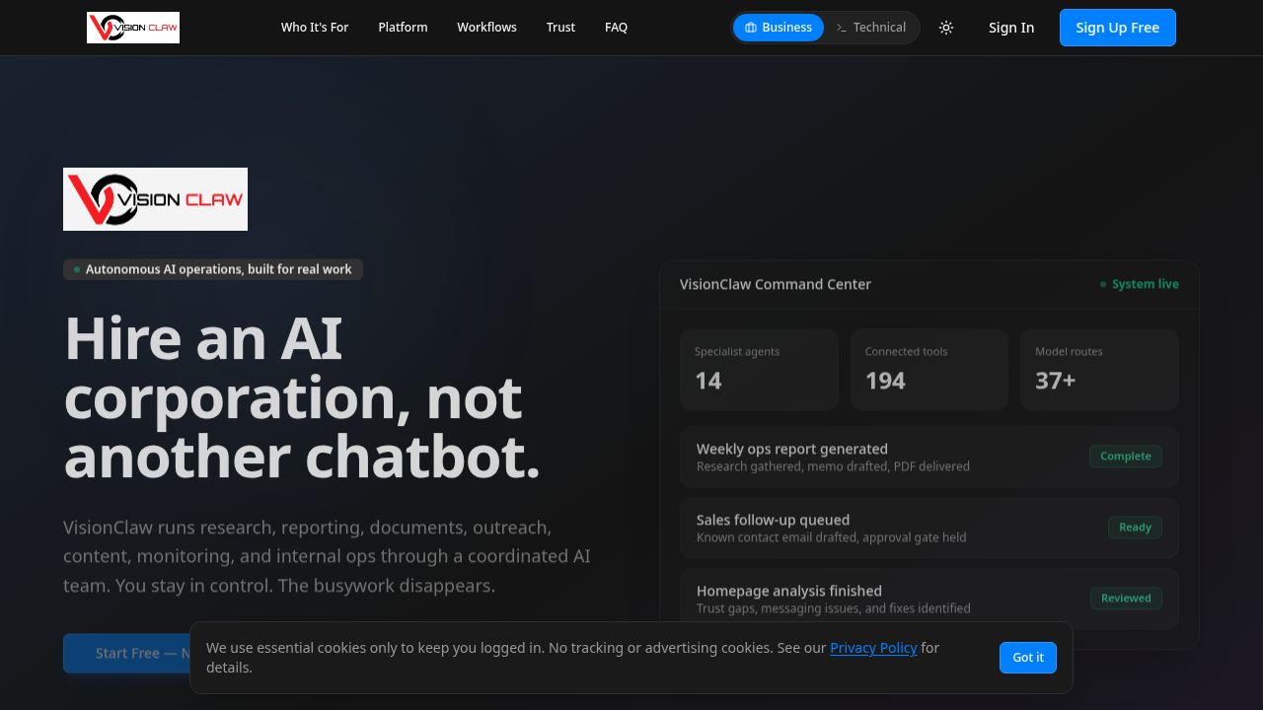Open the FAQ section
This screenshot has height=710, width=1263.
(x=616, y=28)
